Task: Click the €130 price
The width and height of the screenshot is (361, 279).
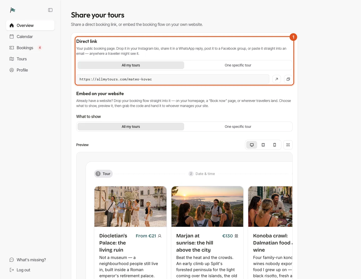Action: tap(227, 236)
